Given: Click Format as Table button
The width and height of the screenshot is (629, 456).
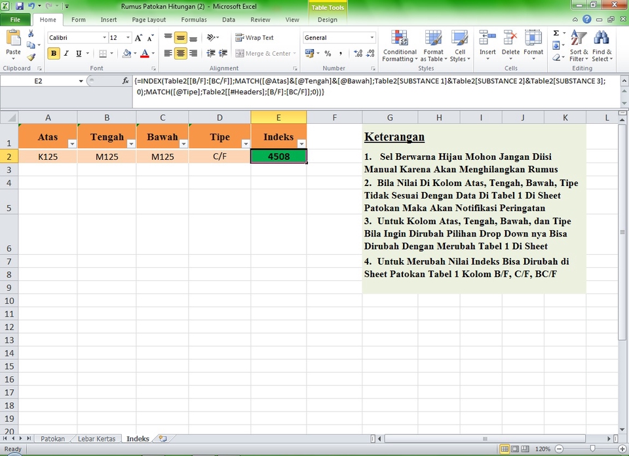Looking at the screenshot, I should pyautogui.click(x=433, y=46).
